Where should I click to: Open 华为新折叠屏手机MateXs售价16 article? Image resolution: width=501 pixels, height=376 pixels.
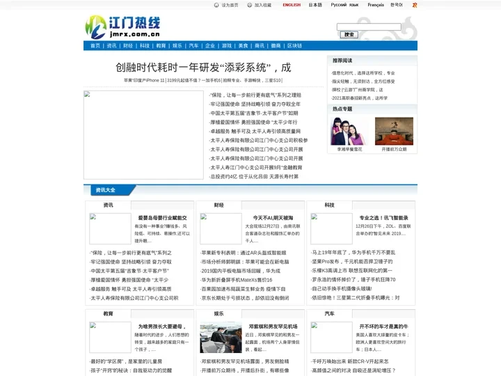coord(236,280)
